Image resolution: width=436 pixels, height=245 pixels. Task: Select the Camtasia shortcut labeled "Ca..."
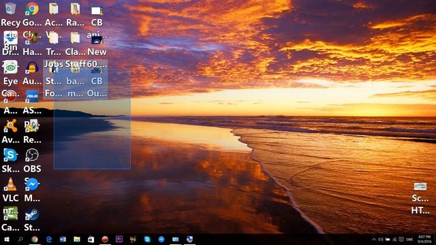[x=11, y=213]
